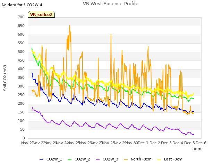
Task: Click the 350 y-axis tick label
Action: tap(21, 77)
